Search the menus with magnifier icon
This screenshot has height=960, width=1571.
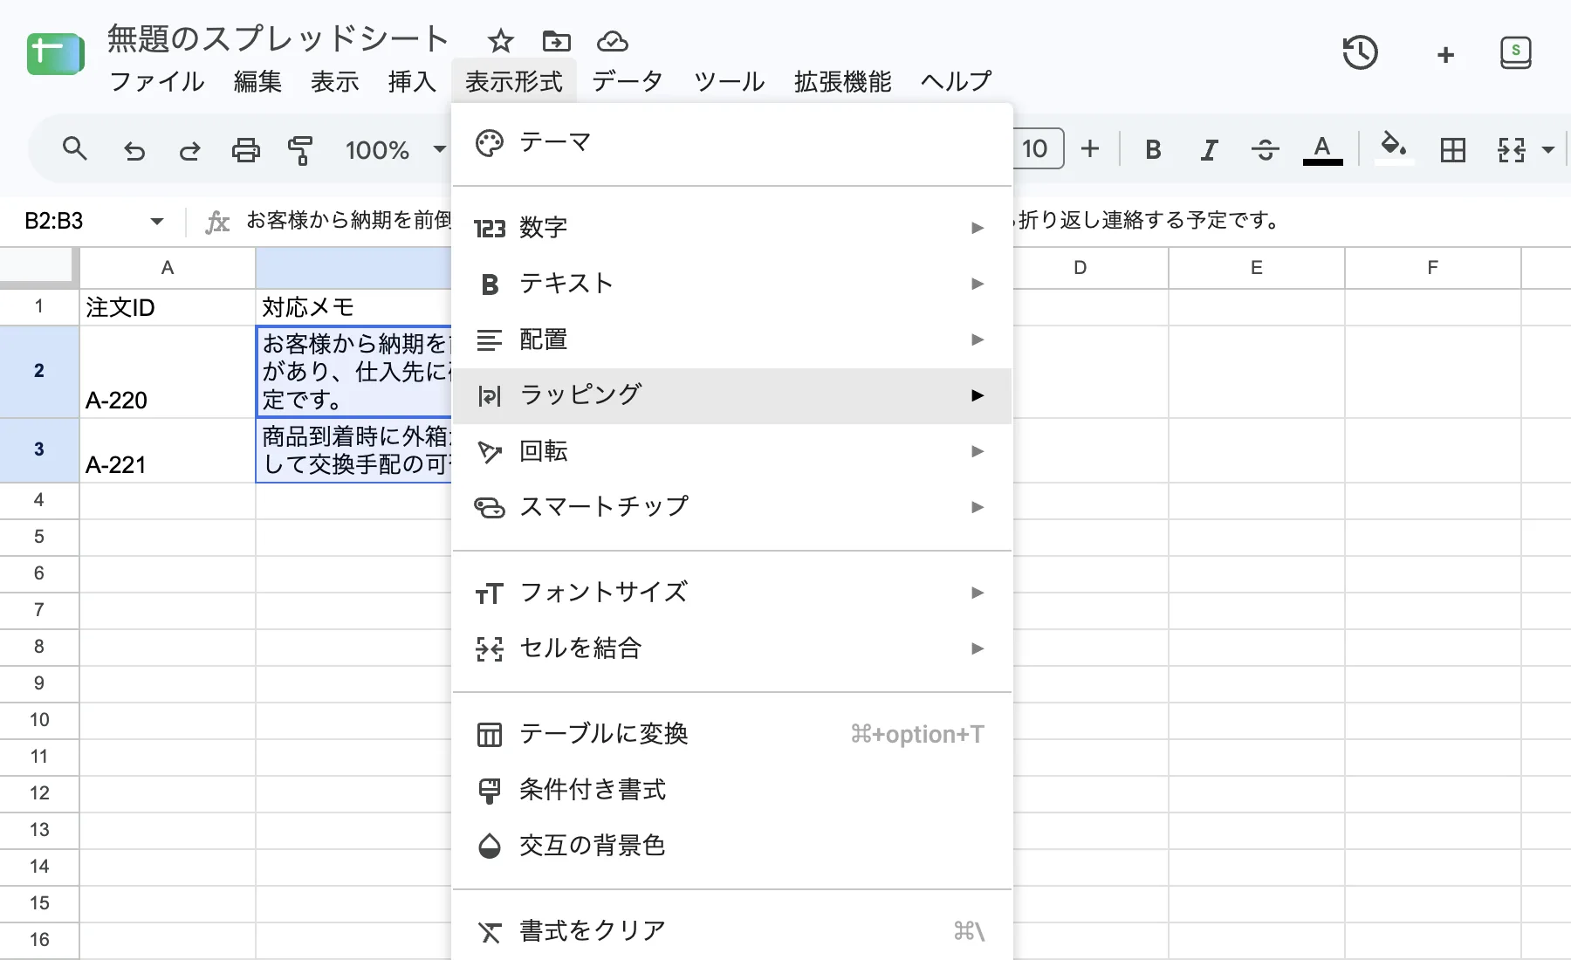[x=75, y=149]
